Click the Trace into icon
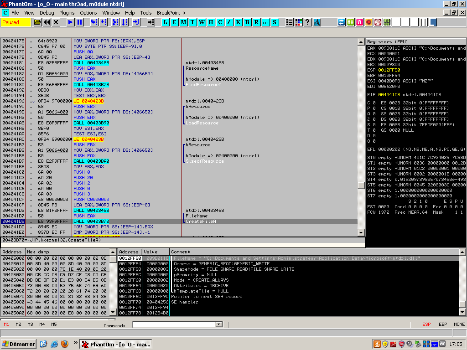The image size is (467, 350). point(115,22)
